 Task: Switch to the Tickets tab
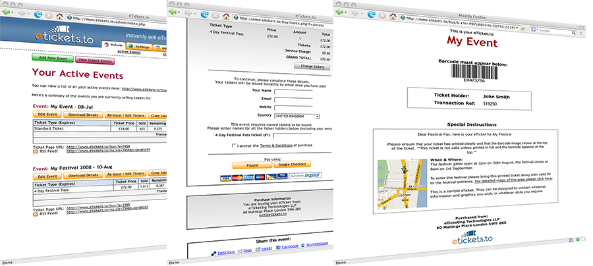[x=114, y=45]
